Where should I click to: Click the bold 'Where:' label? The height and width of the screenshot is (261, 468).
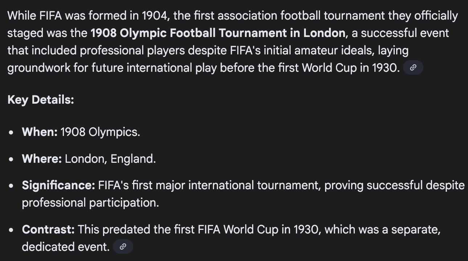42,159
